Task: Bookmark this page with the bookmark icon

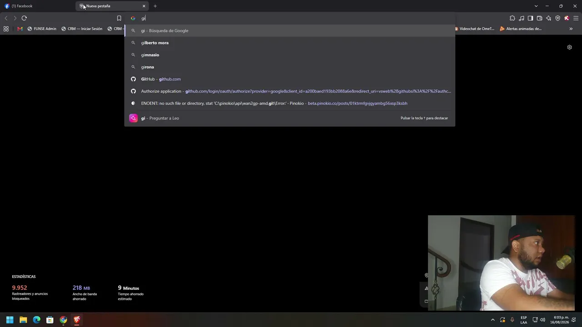Action: click(x=119, y=18)
